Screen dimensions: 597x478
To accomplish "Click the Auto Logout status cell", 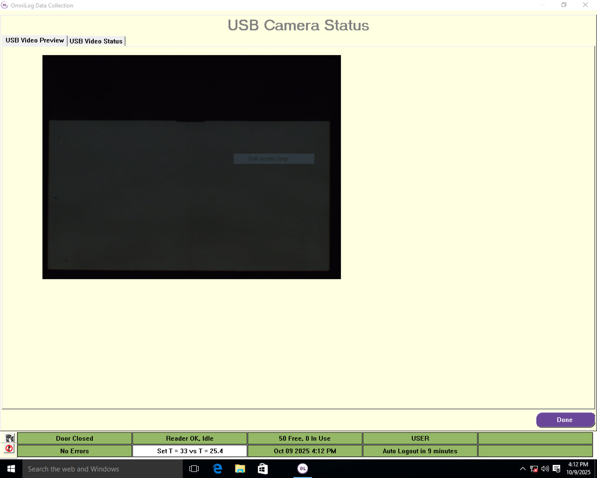I will (420, 451).
